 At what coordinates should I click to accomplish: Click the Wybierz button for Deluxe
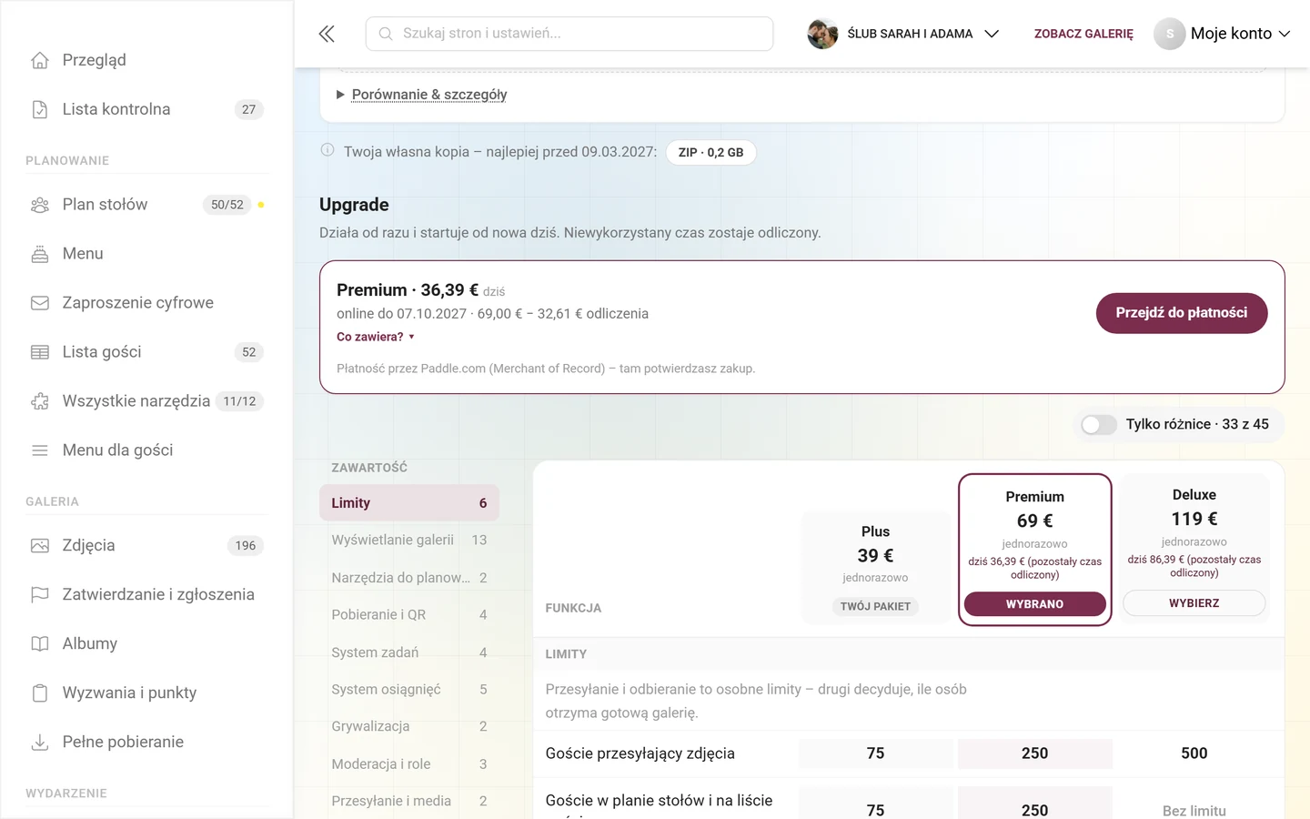(x=1194, y=603)
